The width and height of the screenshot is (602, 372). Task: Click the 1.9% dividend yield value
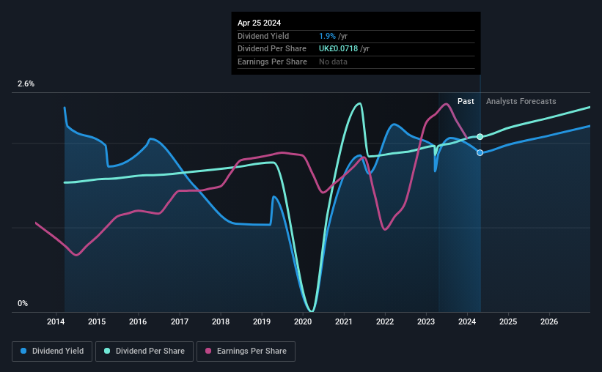327,36
